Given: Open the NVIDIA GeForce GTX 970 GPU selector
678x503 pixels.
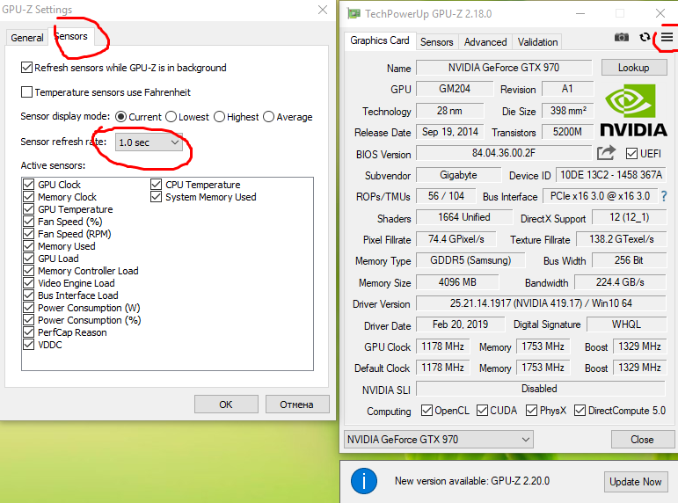Looking at the screenshot, I should point(439,440).
